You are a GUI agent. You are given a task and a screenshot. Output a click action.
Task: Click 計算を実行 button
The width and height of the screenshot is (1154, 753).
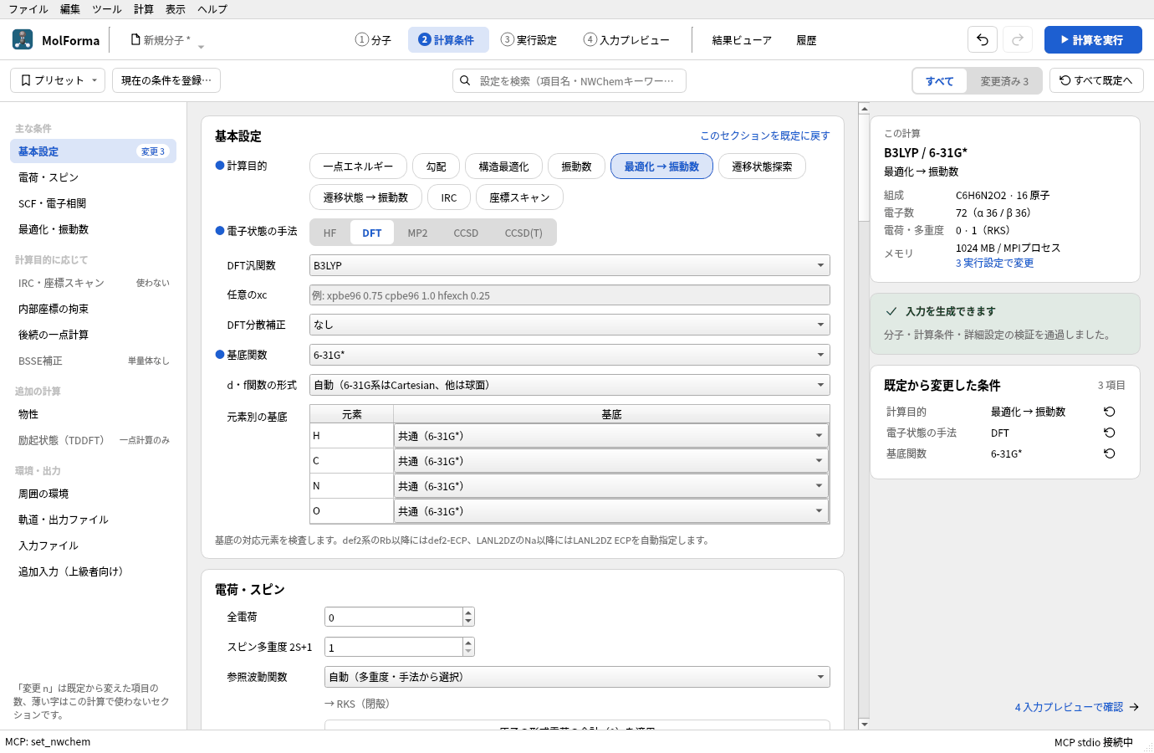tap(1093, 39)
